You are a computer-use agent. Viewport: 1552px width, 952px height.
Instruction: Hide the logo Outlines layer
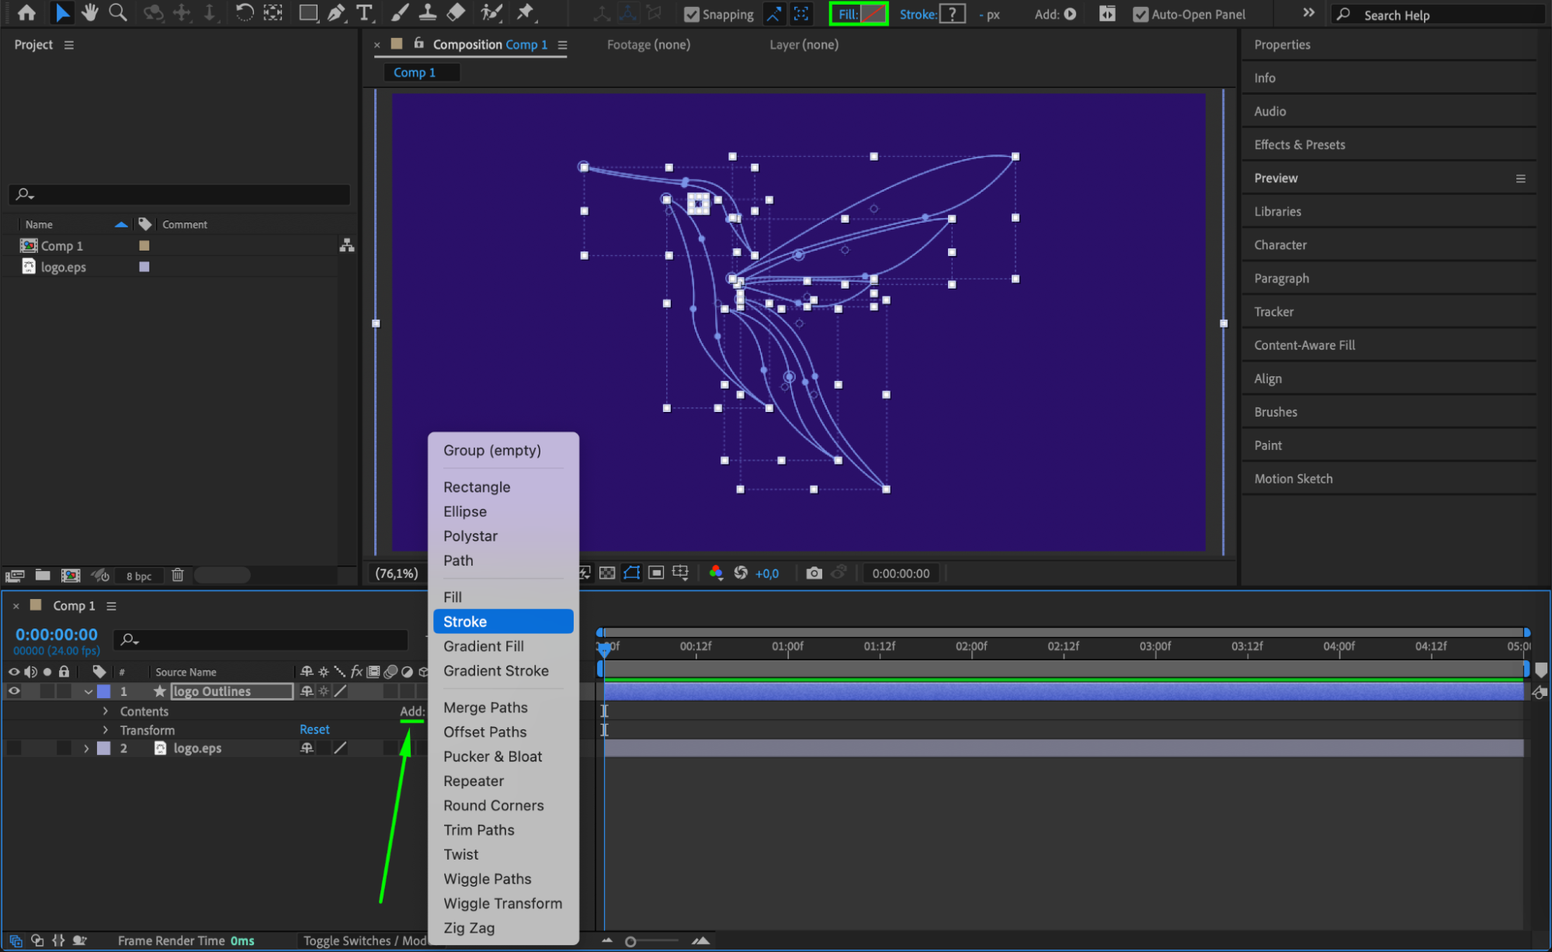pyautogui.click(x=14, y=691)
